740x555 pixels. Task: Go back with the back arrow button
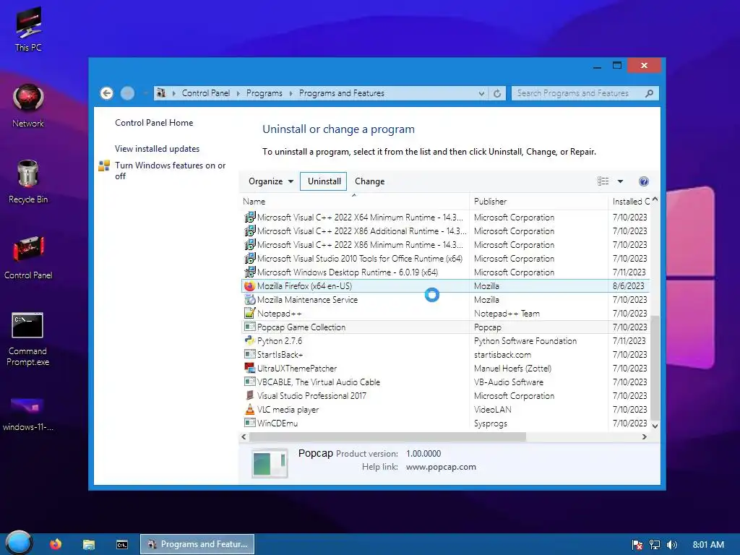click(107, 93)
